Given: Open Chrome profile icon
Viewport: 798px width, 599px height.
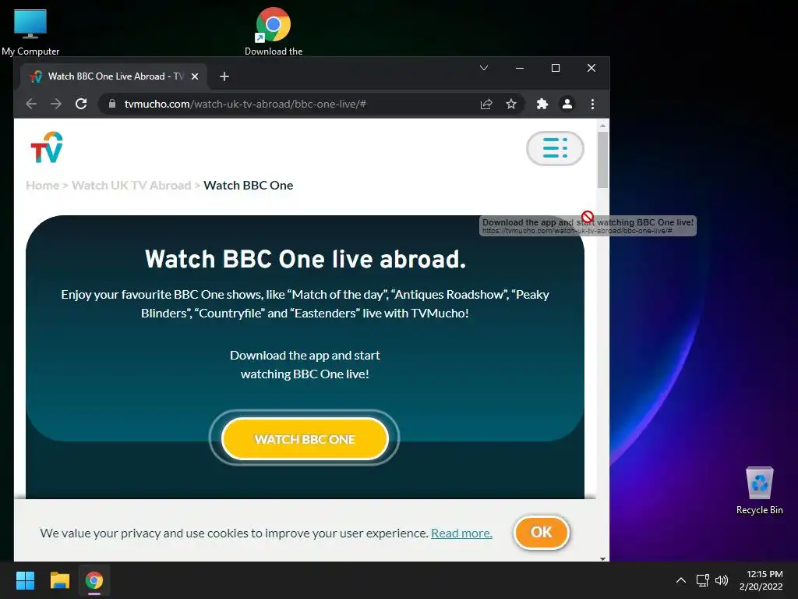Looking at the screenshot, I should point(567,104).
